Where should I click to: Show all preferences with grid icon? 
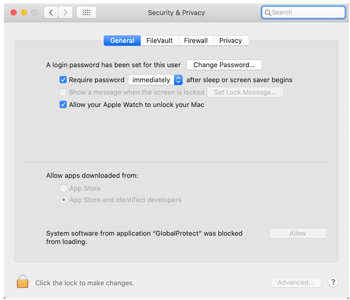tap(87, 12)
